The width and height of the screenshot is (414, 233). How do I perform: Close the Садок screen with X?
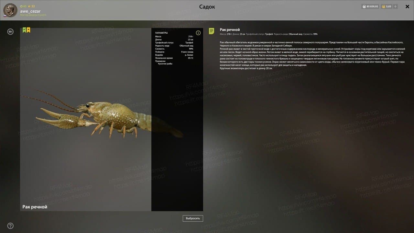pyautogui.click(x=407, y=6)
